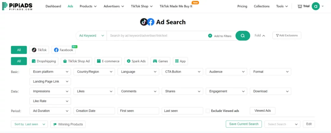Open the Download dropdown
331x133 pixels.
(271, 91)
